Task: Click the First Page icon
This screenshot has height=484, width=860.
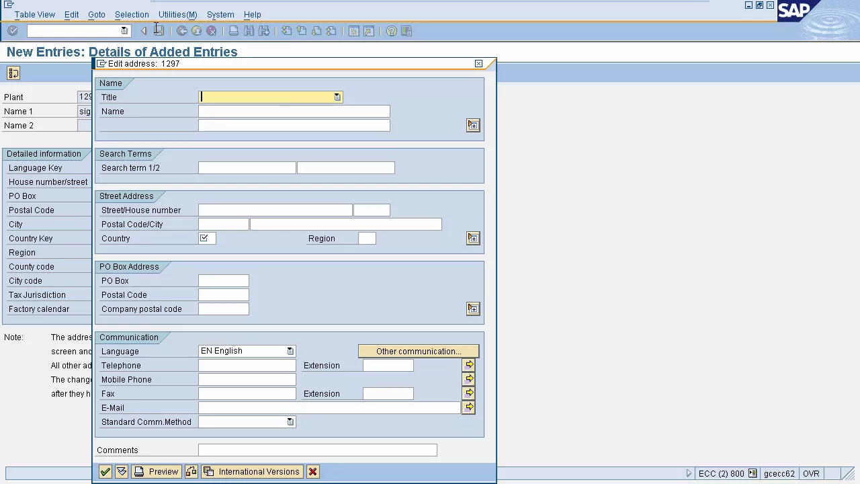Action: tap(286, 31)
